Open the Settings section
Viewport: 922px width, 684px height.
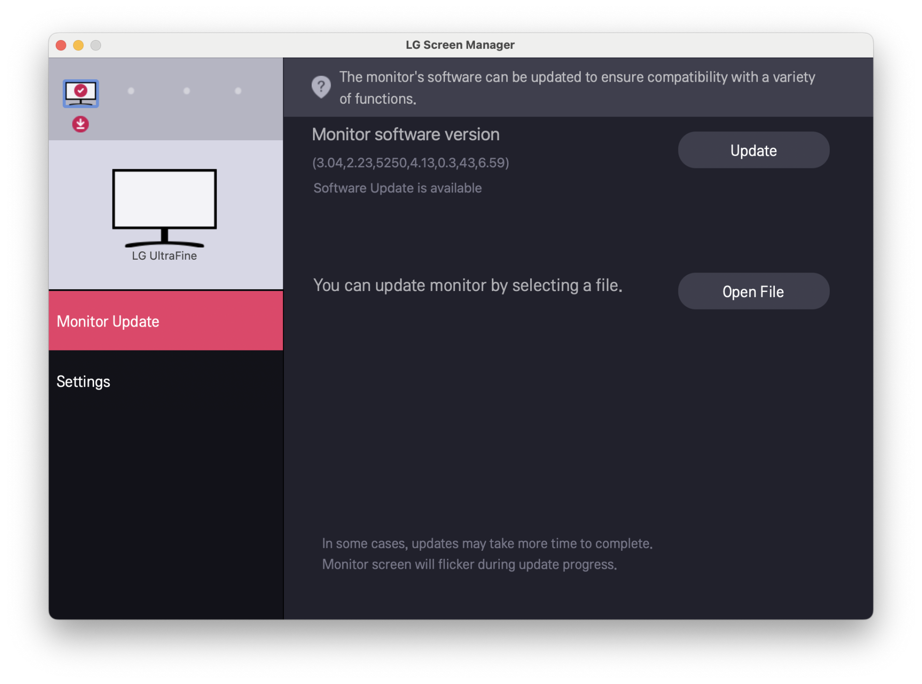(166, 381)
